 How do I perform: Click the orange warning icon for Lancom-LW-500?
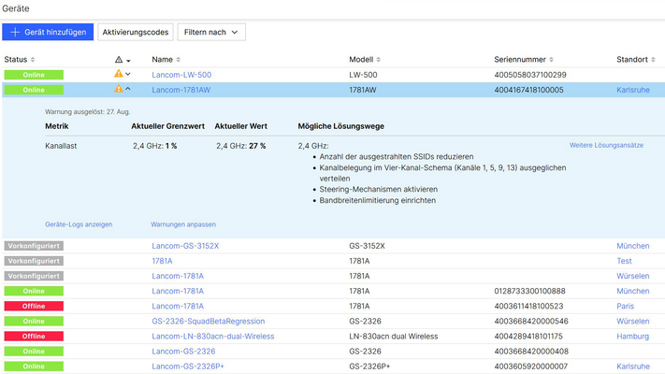click(x=118, y=75)
